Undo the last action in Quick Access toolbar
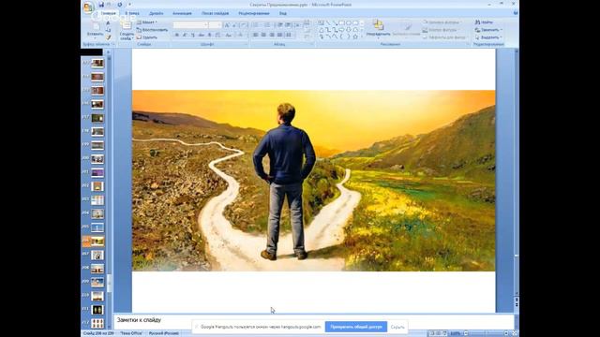 [x=110, y=5]
